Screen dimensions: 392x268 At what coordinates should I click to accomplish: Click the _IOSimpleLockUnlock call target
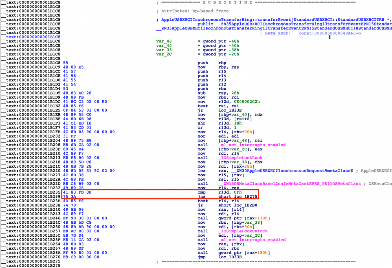tap(243, 231)
